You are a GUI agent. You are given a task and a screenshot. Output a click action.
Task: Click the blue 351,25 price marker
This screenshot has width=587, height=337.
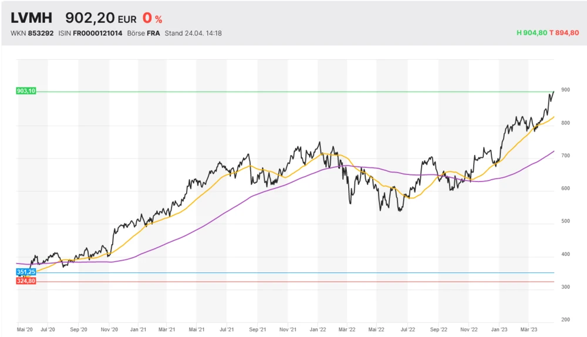[x=26, y=272]
